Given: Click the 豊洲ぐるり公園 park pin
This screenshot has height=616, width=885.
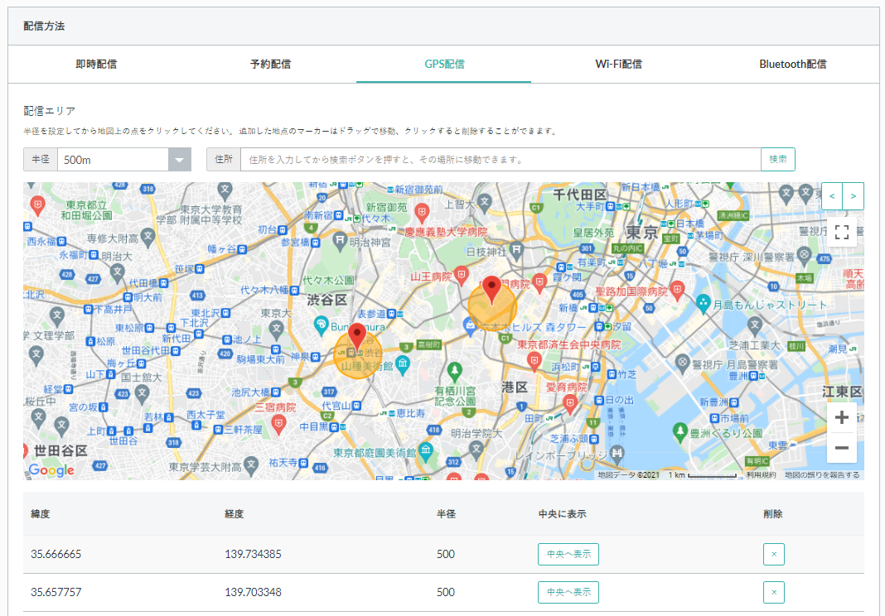Looking at the screenshot, I should point(680,432).
